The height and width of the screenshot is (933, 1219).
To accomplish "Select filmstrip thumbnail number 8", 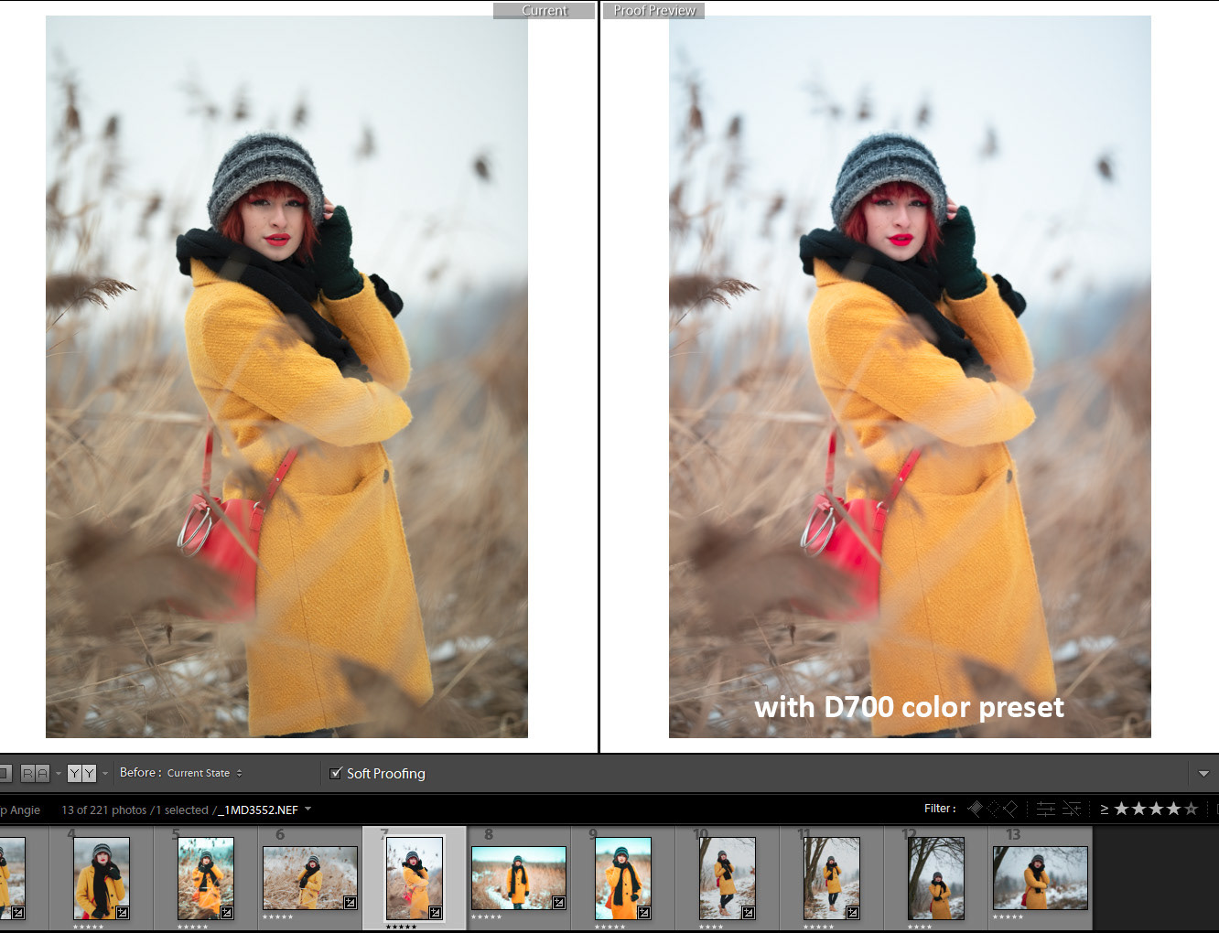I will click(519, 877).
